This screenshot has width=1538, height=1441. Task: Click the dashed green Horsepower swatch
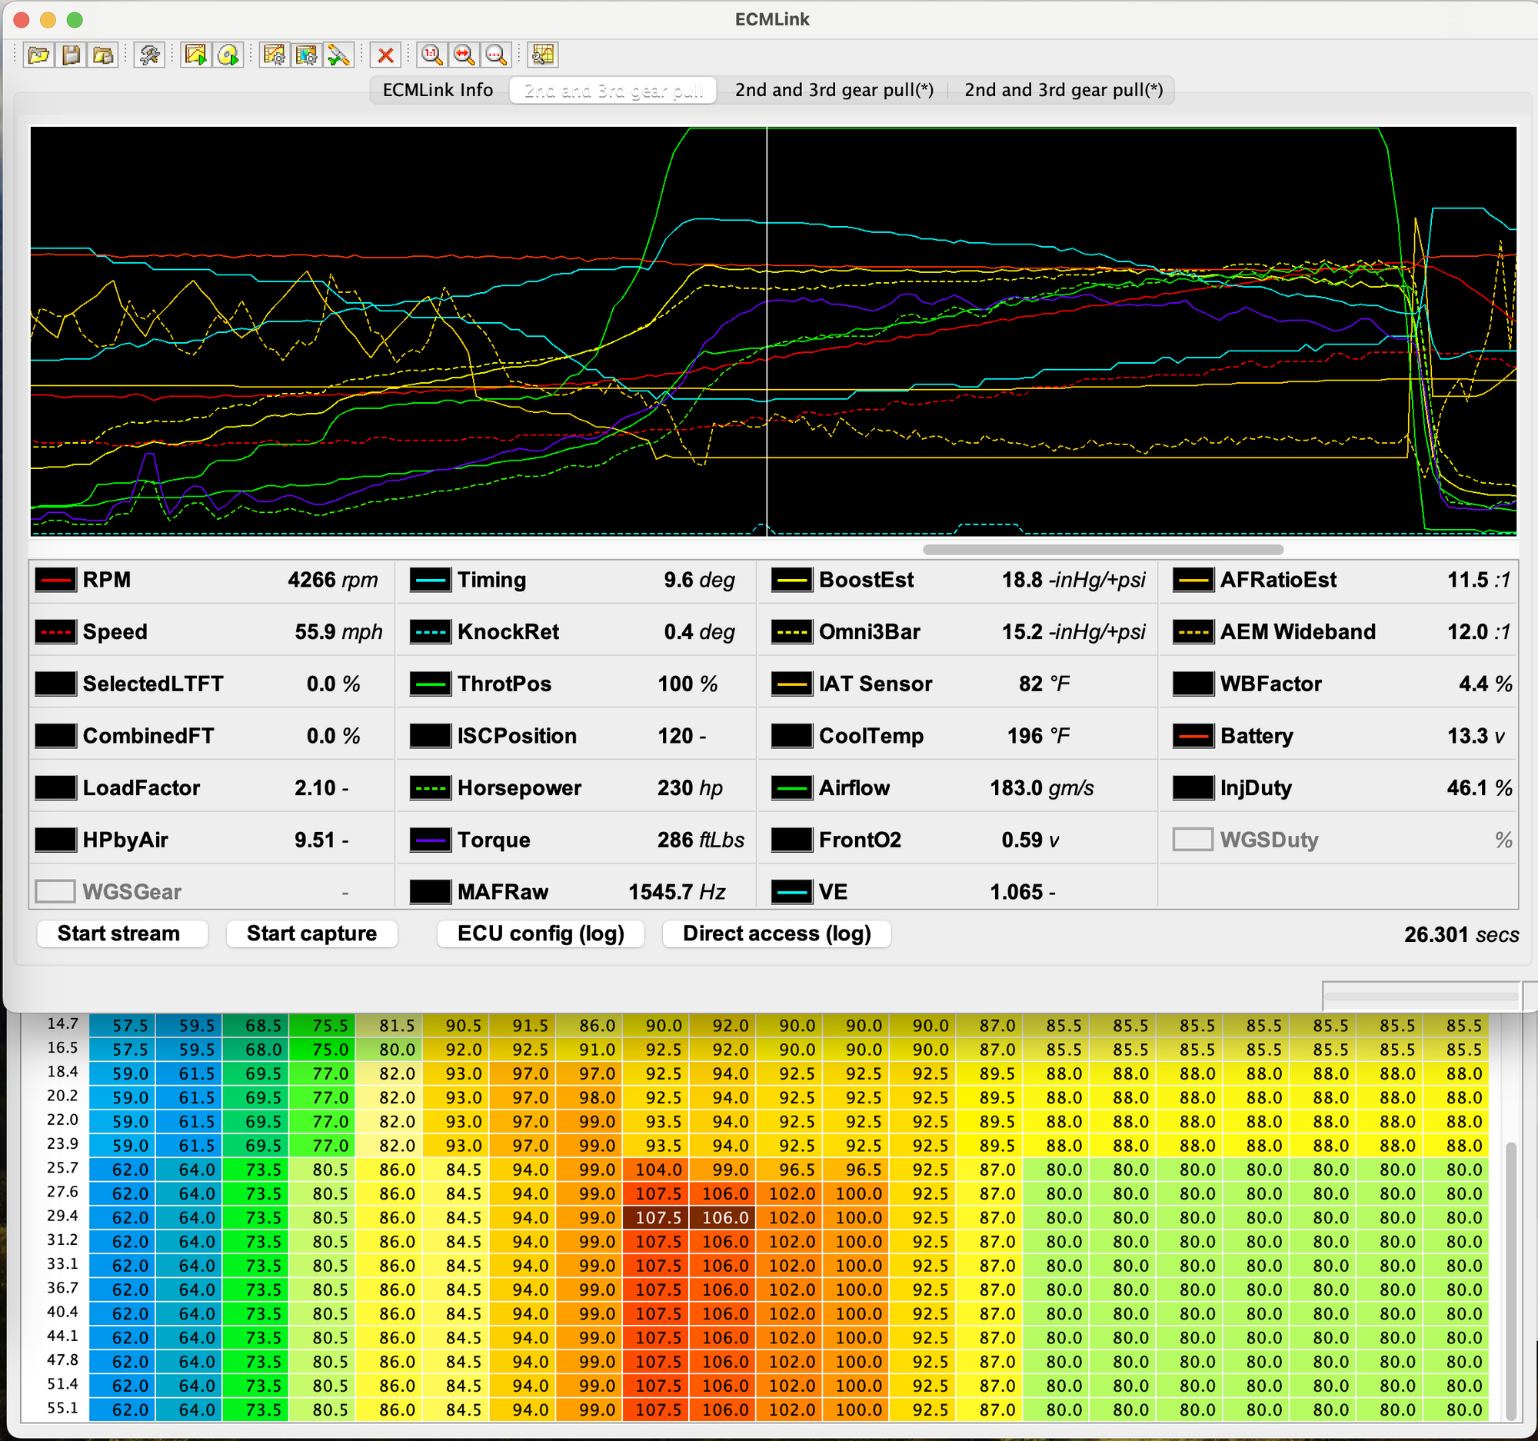click(430, 788)
